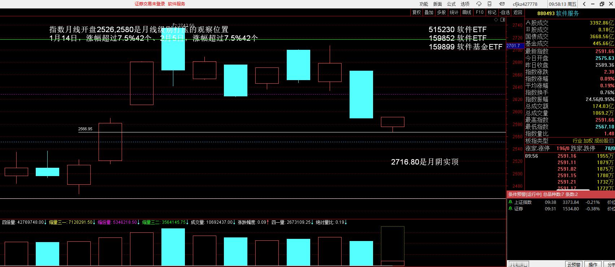This screenshot has width=615, height=267.
Task: Click the grid icon next to 成份股
Action: point(612,141)
